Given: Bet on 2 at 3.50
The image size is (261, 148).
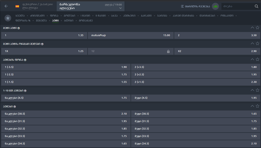Looking at the screenshot, I should (x=217, y=35).
